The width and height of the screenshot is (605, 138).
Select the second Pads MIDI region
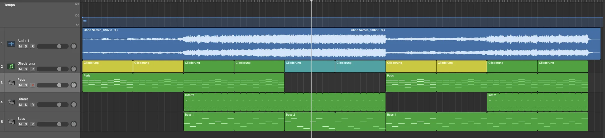pos(487,83)
